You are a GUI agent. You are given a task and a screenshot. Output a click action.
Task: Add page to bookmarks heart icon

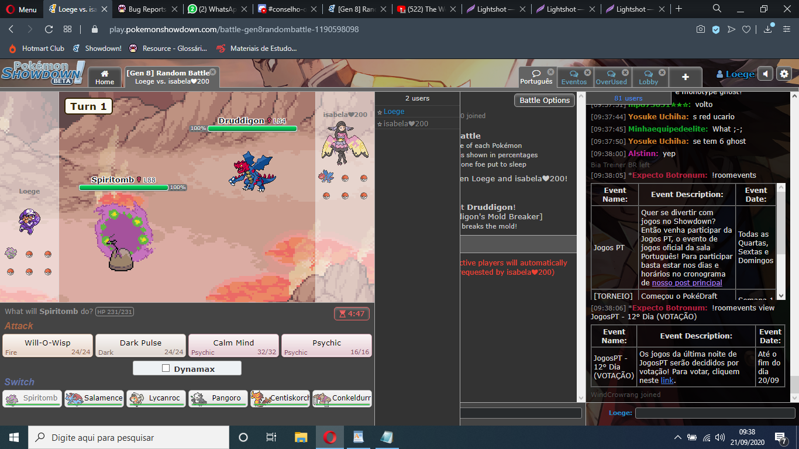pyautogui.click(x=746, y=29)
